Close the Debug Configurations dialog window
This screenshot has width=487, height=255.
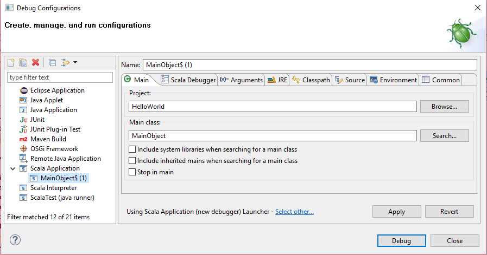[478, 8]
